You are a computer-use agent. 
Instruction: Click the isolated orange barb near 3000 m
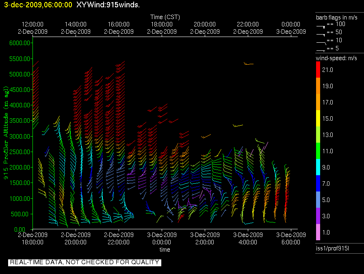[206, 136]
